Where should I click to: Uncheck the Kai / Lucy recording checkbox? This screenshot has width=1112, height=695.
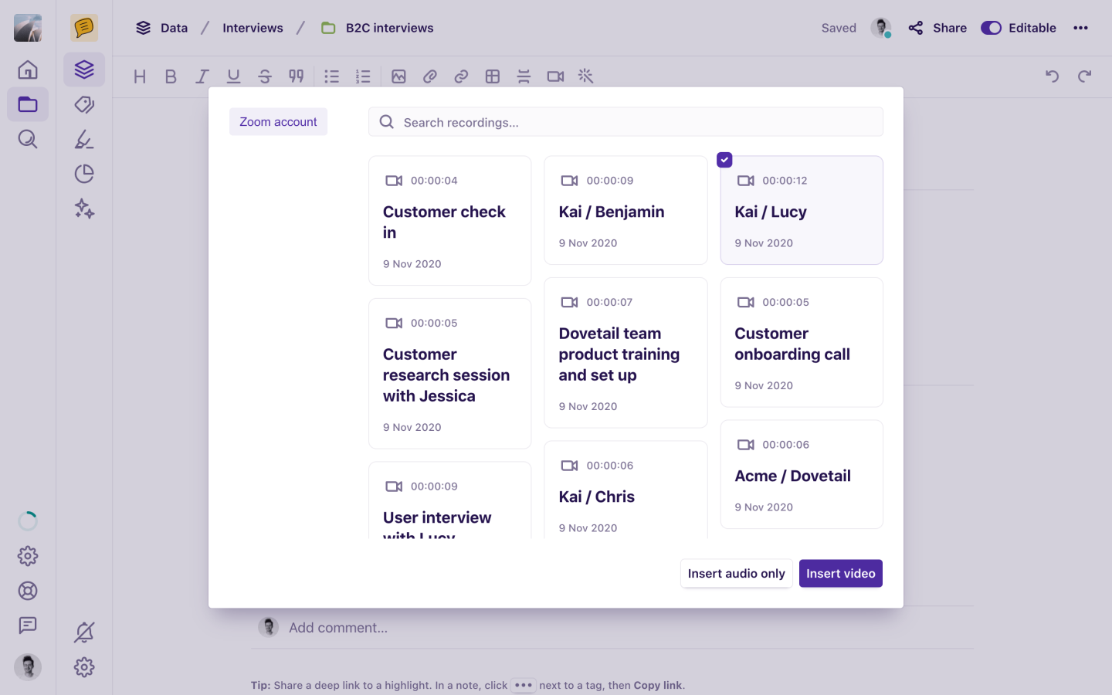(724, 160)
